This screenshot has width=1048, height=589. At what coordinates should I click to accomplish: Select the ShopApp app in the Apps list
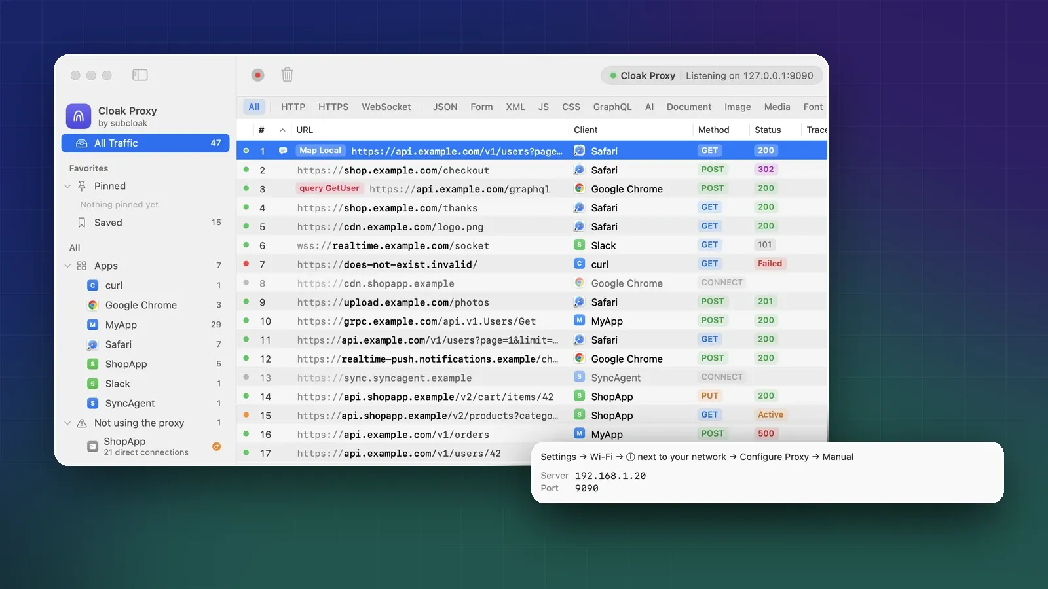point(145,364)
